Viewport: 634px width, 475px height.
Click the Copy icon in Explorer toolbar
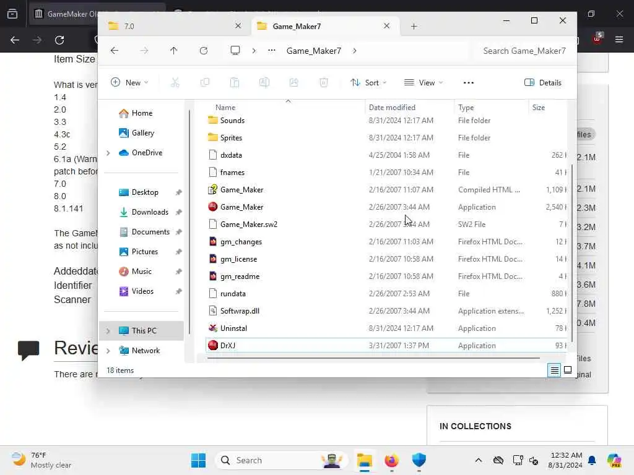204,83
